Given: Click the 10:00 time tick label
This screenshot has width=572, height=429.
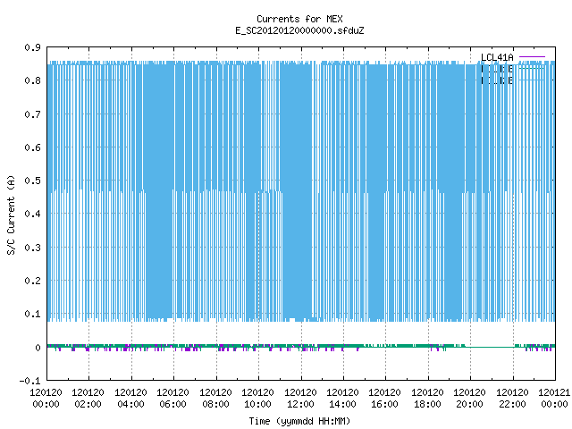Looking at the screenshot, I should pyautogui.click(x=257, y=404).
